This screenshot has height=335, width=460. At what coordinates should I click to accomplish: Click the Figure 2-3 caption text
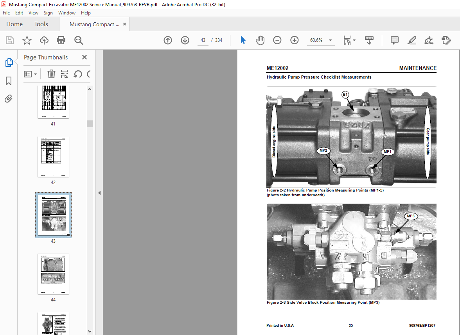pyautogui.click(x=323, y=303)
